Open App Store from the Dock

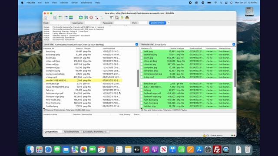click(x=199, y=149)
